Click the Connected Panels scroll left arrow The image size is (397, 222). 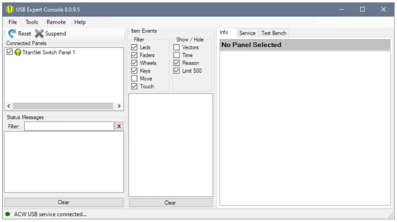click(9, 106)
